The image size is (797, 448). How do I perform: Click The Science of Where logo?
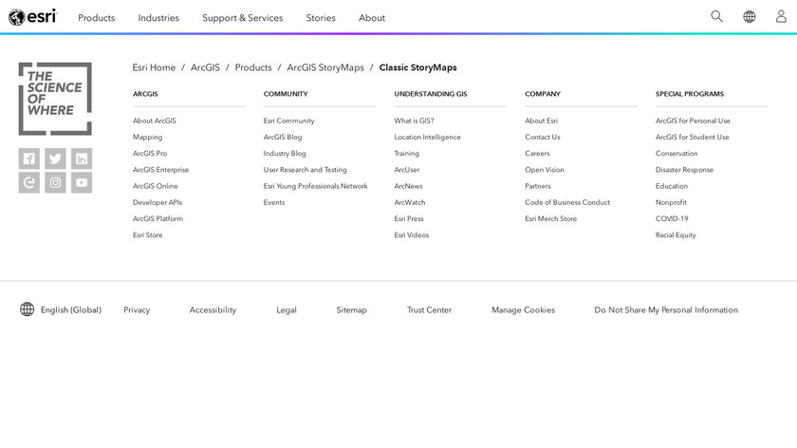55,99
